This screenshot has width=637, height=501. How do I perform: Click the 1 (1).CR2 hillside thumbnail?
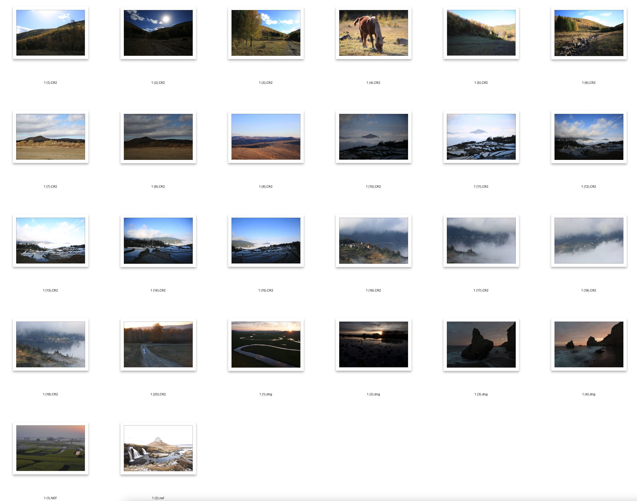coord(50,33)
